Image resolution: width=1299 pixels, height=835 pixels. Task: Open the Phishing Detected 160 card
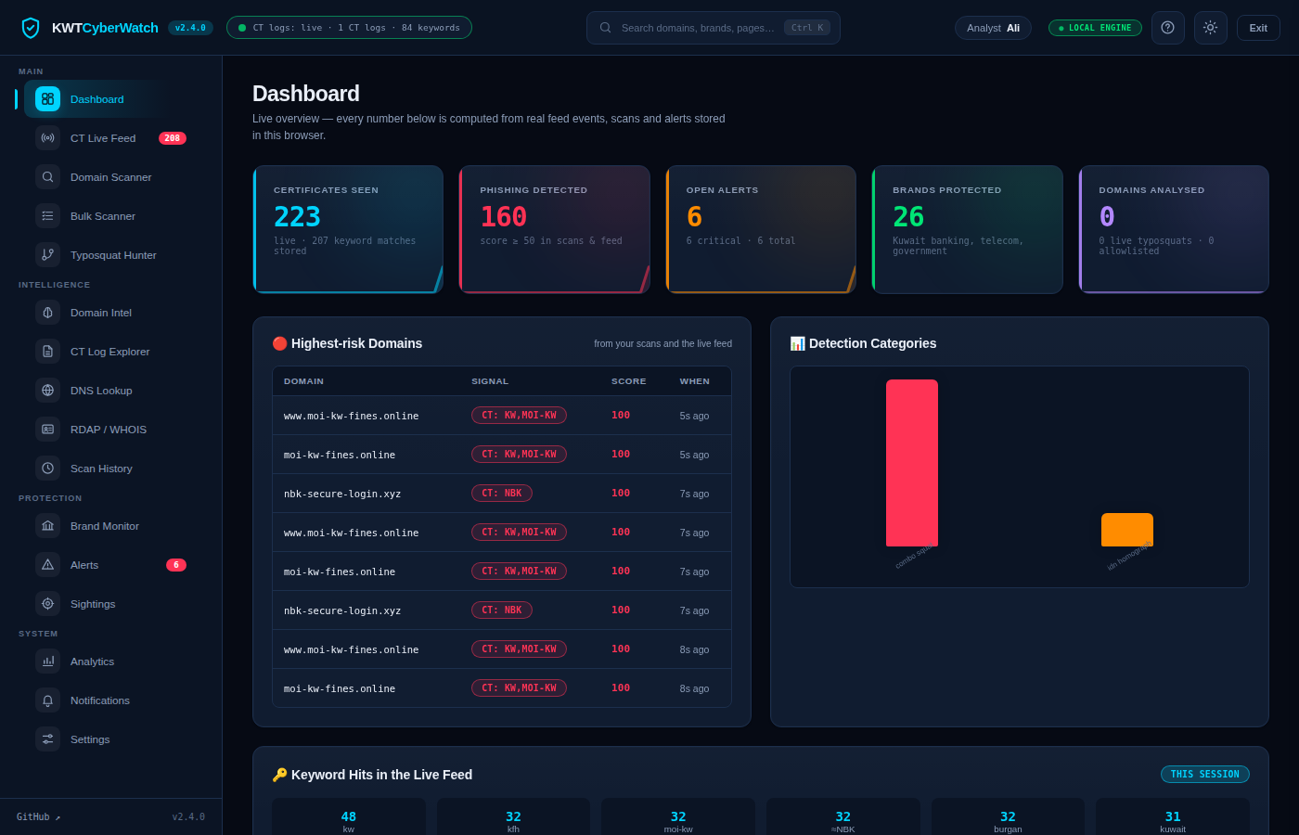[554, 229]
